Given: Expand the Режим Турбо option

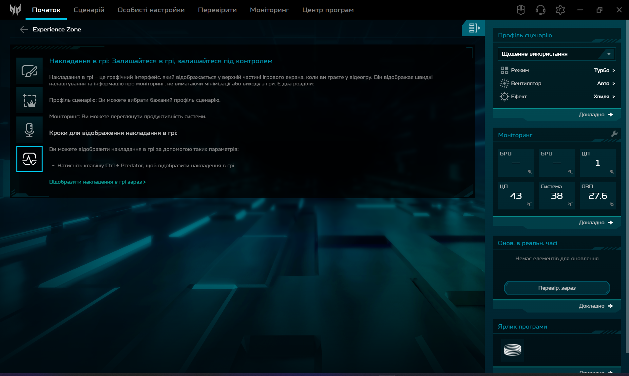Looking at the screenshot, I should click(x=604, y=70).
